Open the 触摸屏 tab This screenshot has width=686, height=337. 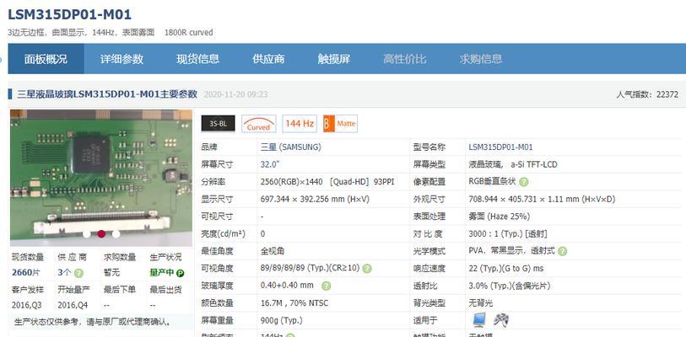point(334,59)
